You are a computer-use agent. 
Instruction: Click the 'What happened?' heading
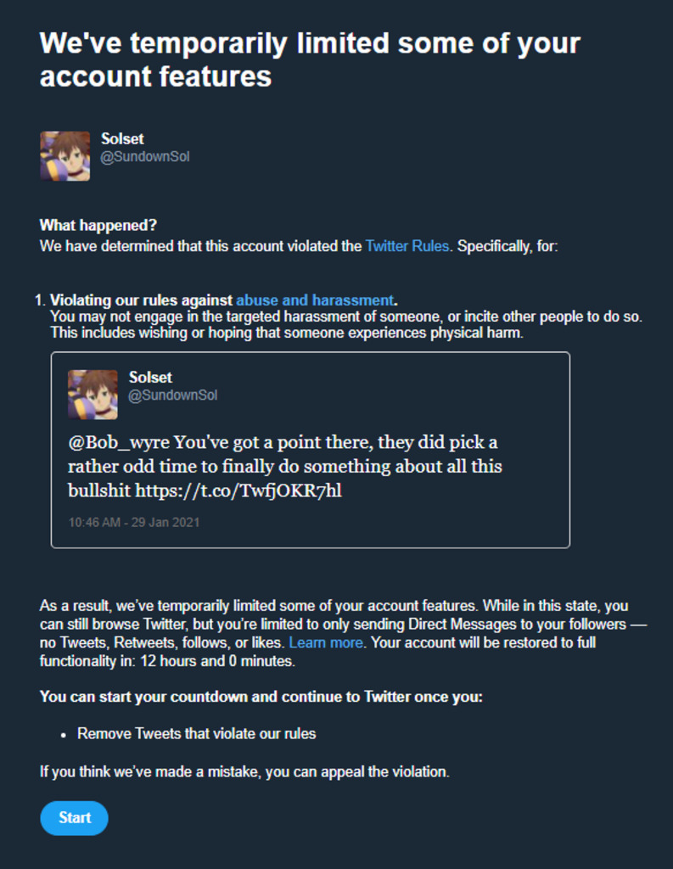[98, 226]
